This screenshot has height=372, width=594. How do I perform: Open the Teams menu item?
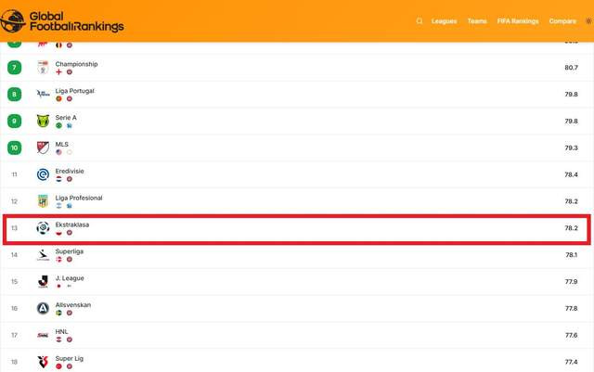477,21
